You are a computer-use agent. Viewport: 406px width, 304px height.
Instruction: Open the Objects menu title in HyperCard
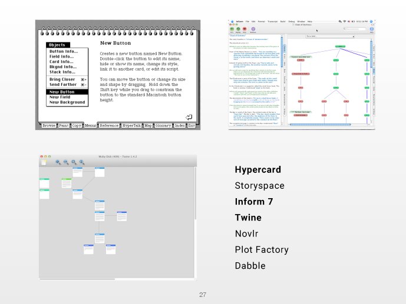(58, 45)
